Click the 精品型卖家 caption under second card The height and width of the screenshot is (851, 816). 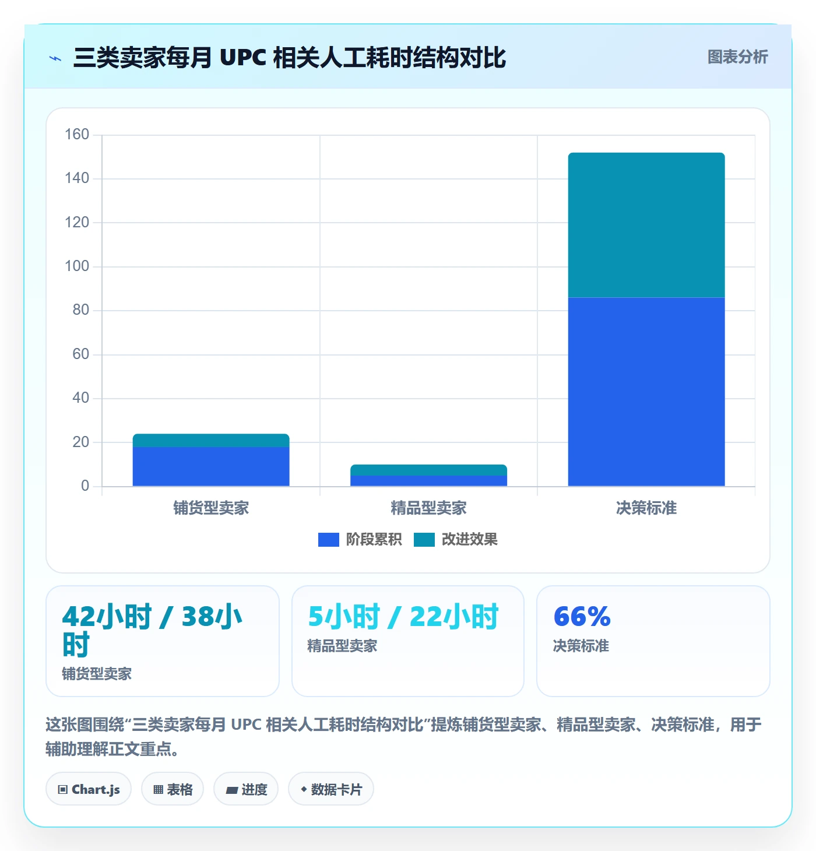click(342, 646)
